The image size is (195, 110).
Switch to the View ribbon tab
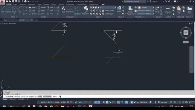pyautogui.click(x=39, y=4)
